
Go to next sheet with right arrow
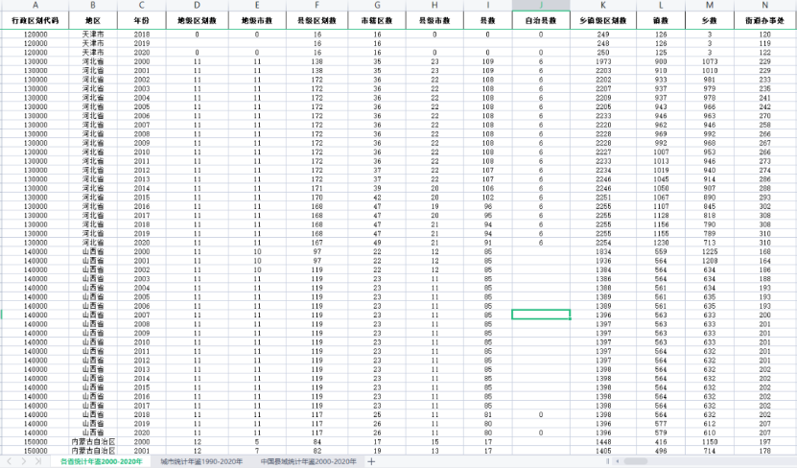[x=23, y=461]
